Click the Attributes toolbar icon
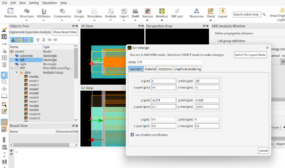The width and height of the screenshot is (285, 168). pyautogui.click(x=44, y=11)
